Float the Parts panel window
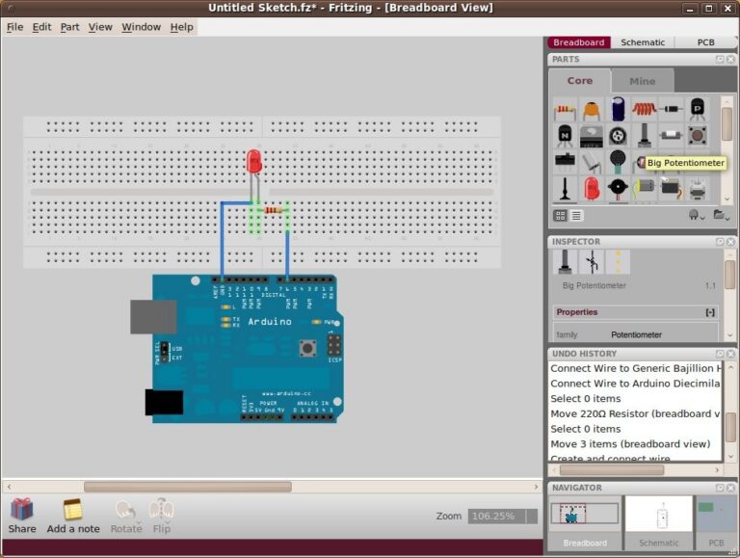 click(x=720, y=59)
